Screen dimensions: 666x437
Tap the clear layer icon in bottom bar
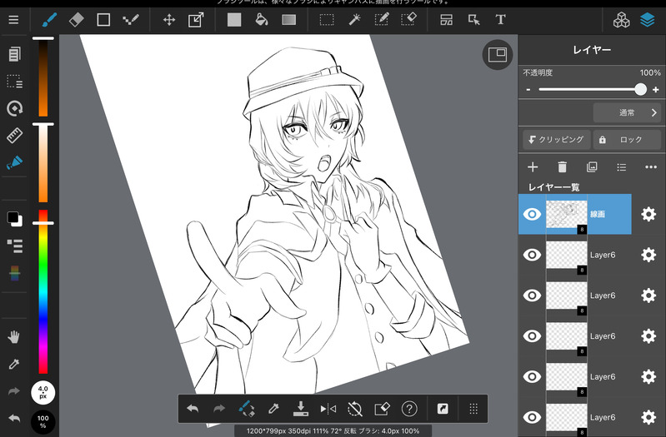382,409
